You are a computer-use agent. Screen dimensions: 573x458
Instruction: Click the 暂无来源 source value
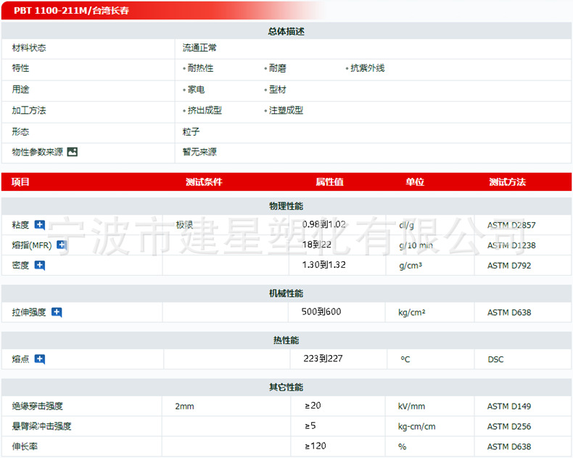(x=199, y=152)
